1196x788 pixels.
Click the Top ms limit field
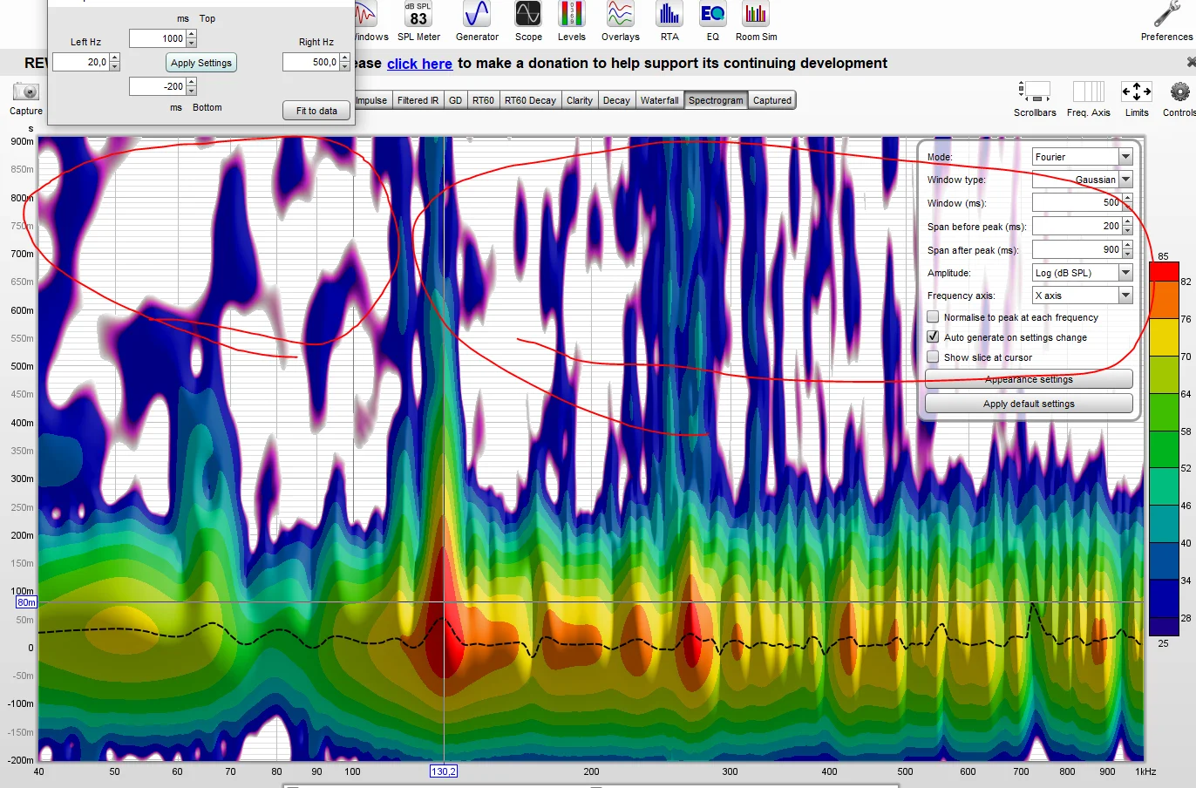[157, 38]
